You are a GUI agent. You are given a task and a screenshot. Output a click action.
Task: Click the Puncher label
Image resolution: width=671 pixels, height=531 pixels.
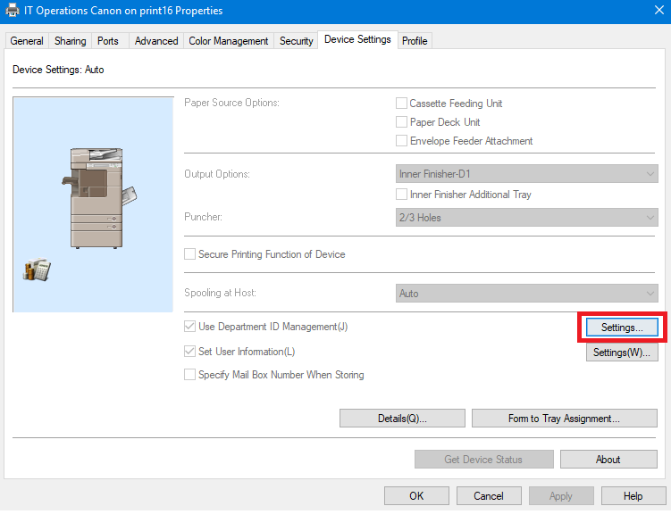(203, 217)
